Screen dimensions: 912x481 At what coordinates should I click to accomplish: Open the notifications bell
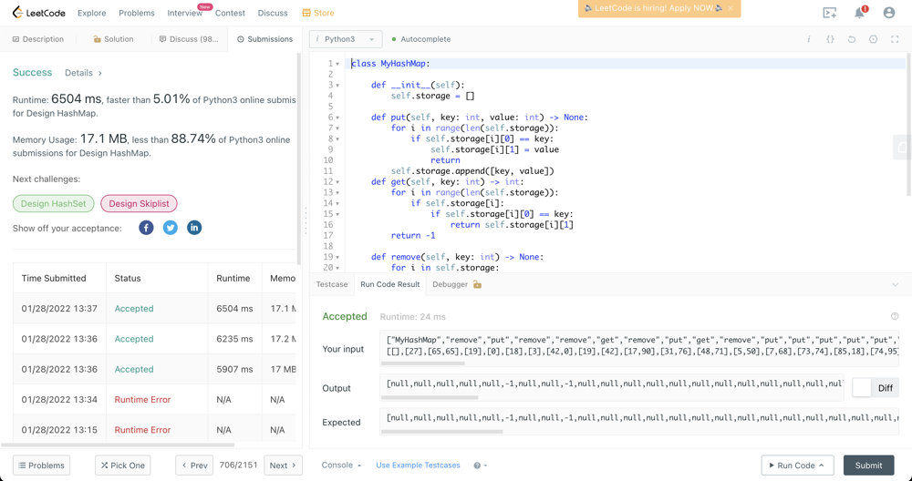859,13
